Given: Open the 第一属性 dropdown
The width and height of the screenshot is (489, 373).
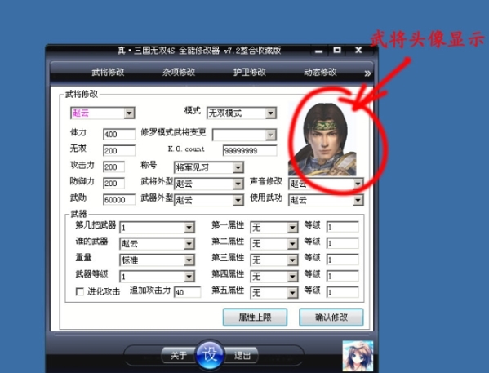Looking at the screenshot, I should tap(274, 228).
